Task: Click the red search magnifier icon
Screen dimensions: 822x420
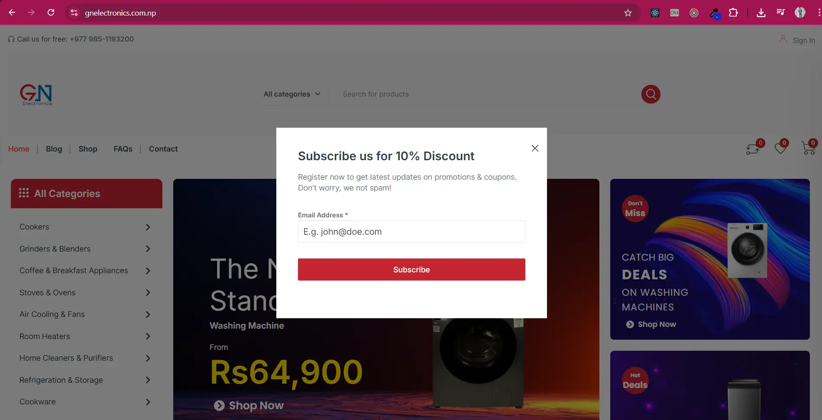Action: tap(650, 94)
